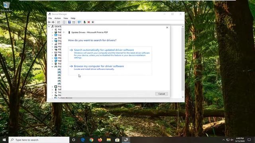Go back using the toolbar Back arrow
This screenshot has height=143, width=255.
click(49, 22)
